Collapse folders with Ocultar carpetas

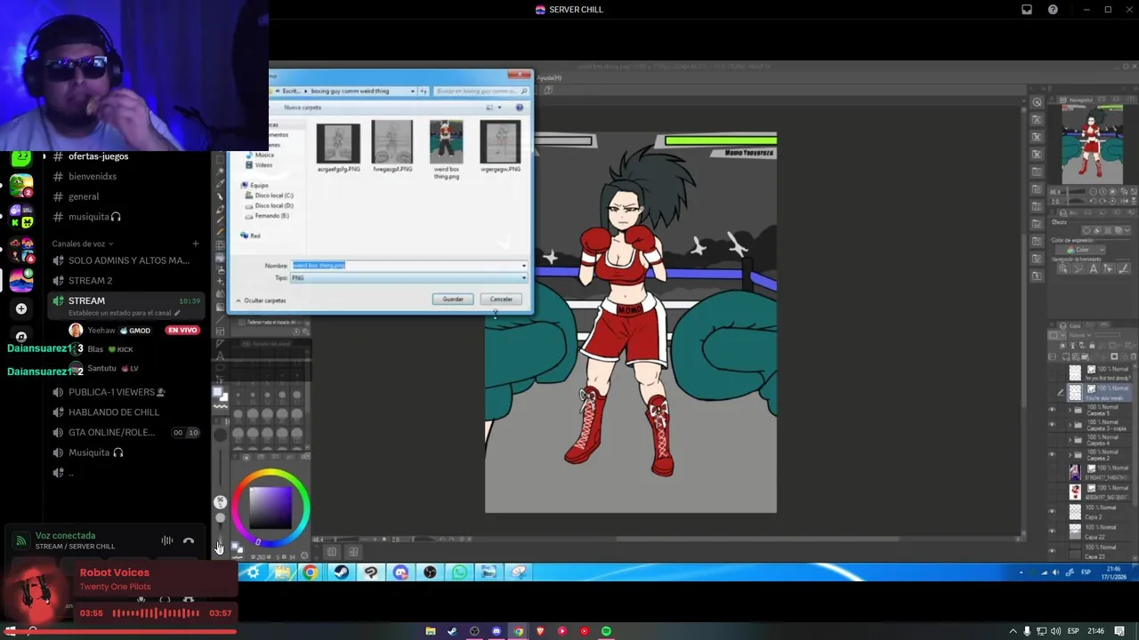pyautogui.click(x=261, y=300)
